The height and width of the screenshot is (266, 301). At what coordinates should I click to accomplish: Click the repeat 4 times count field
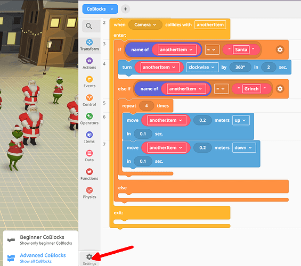tap(147, 106)
